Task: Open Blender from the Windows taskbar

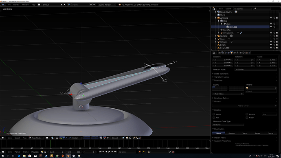Action: [x=68, y=156]
